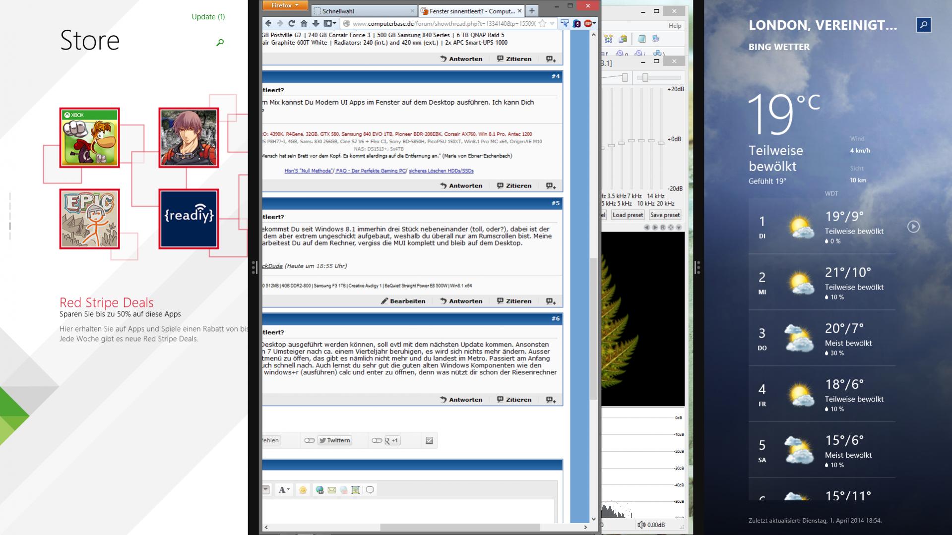Open the new tab plus button

point(532,10)
